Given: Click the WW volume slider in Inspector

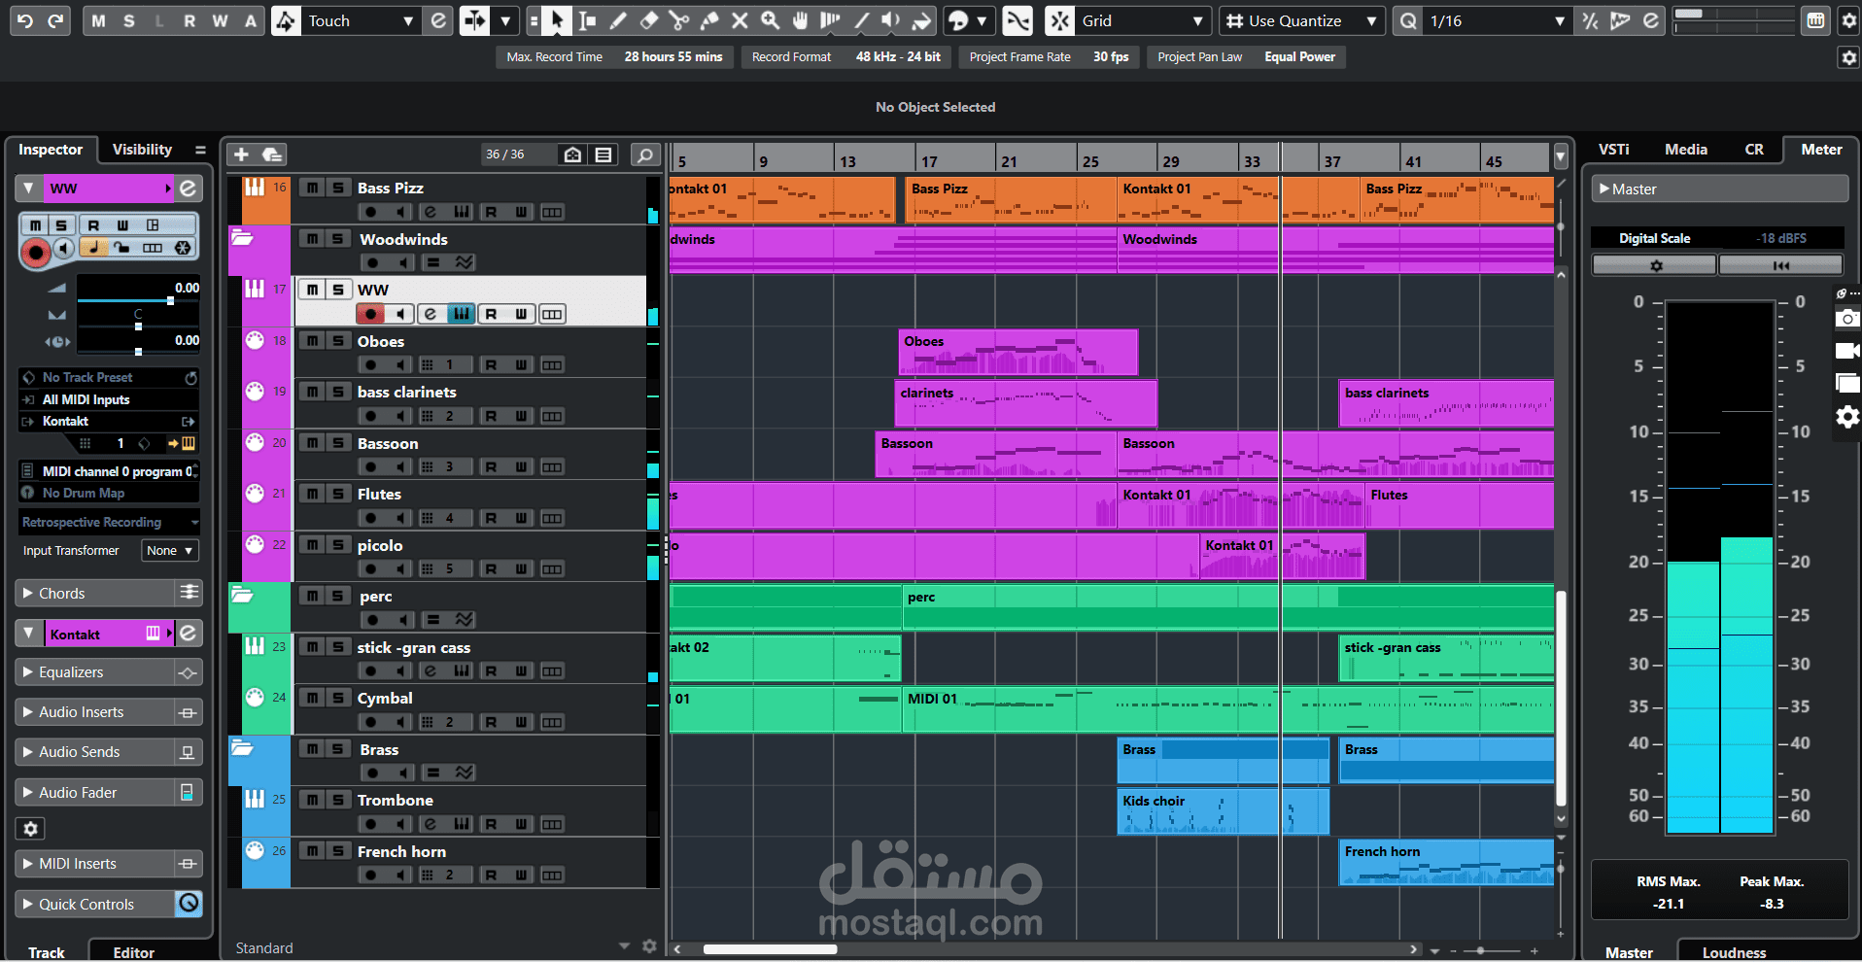Looking at the screenshot, I should click(138, 300).
